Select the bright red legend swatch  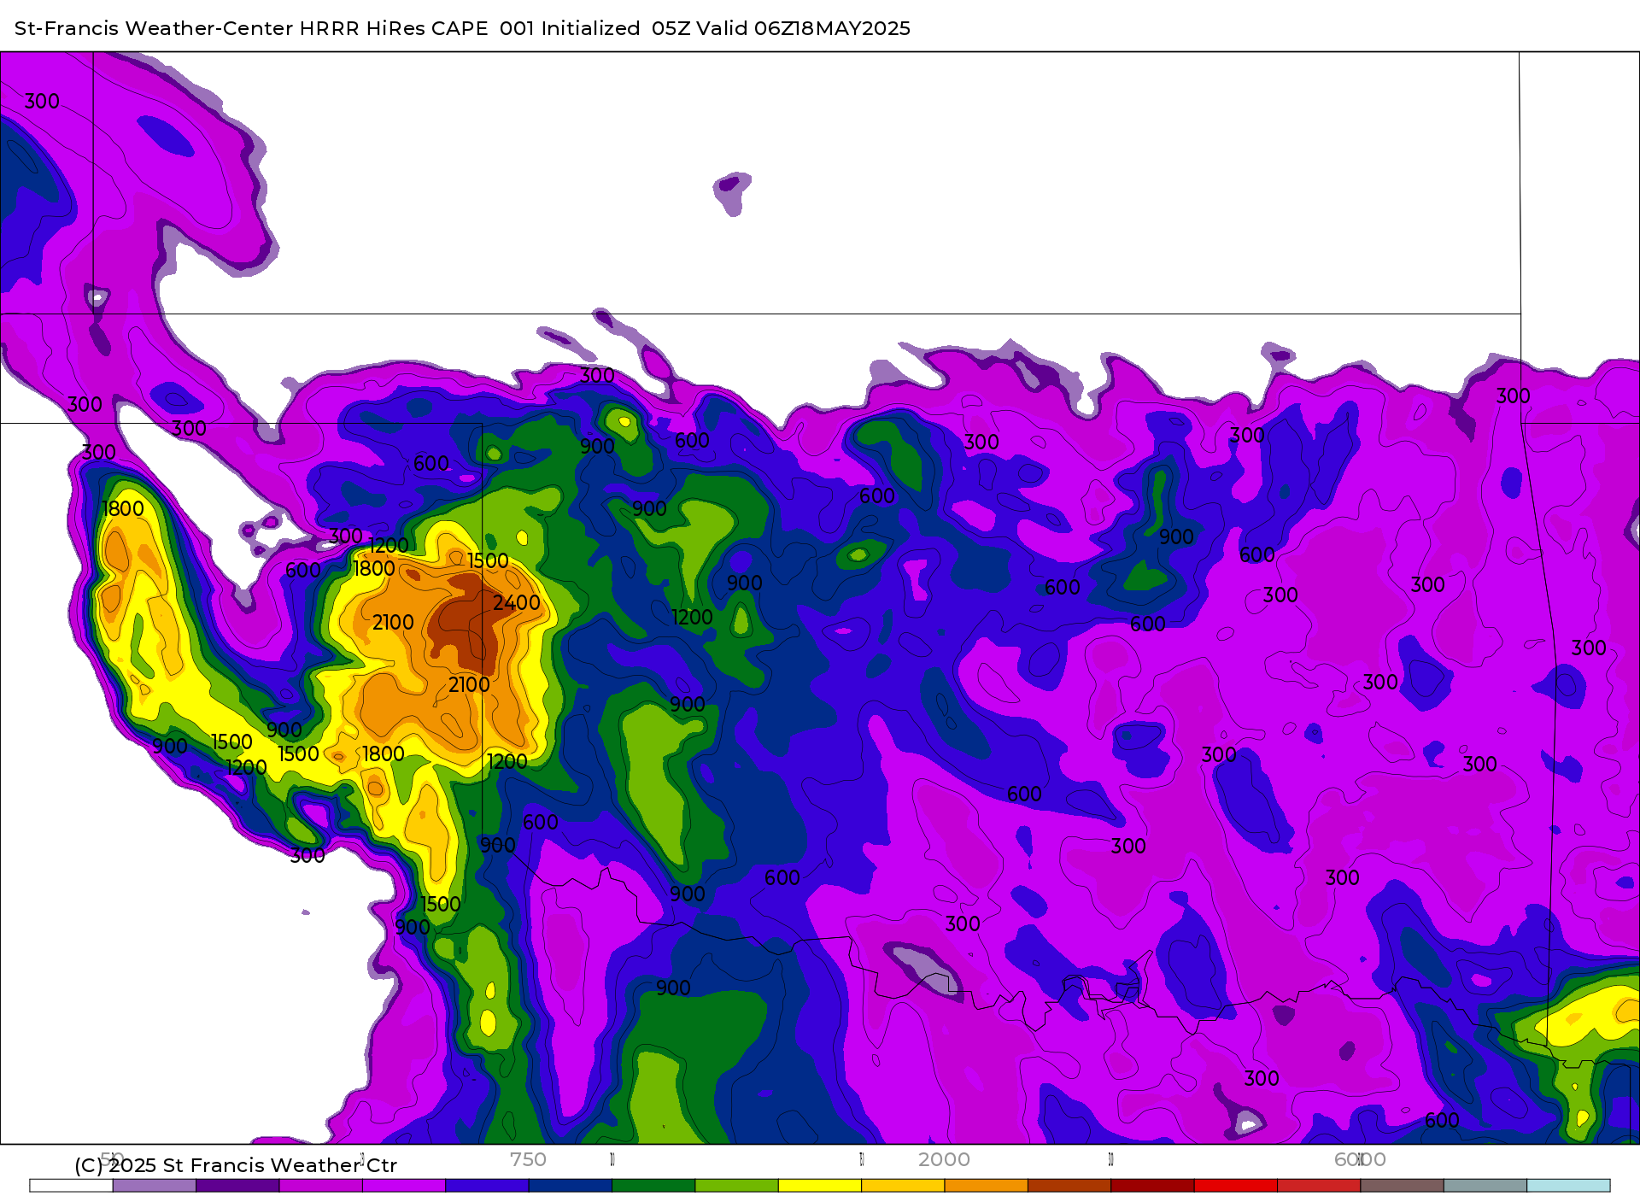[1235, 1186]
